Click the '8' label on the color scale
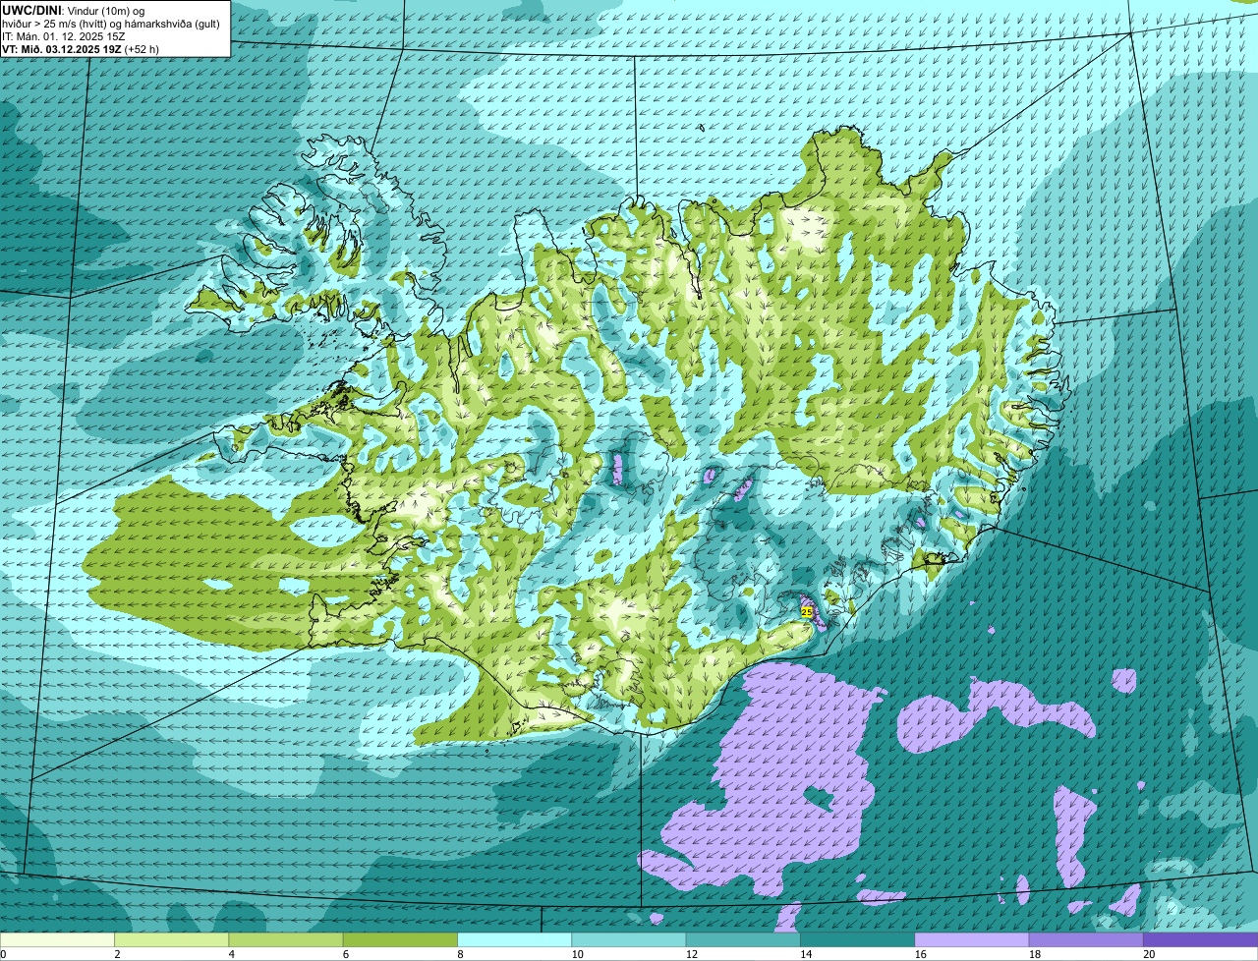The image size is (1258, 961). [x=460, y=954]
